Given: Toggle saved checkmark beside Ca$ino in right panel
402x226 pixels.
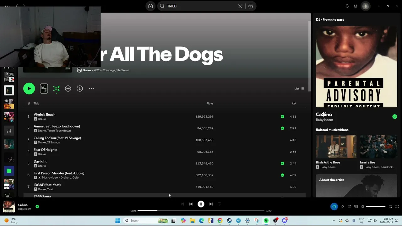Looking at the screenshot, I should (x=394, y=116).
